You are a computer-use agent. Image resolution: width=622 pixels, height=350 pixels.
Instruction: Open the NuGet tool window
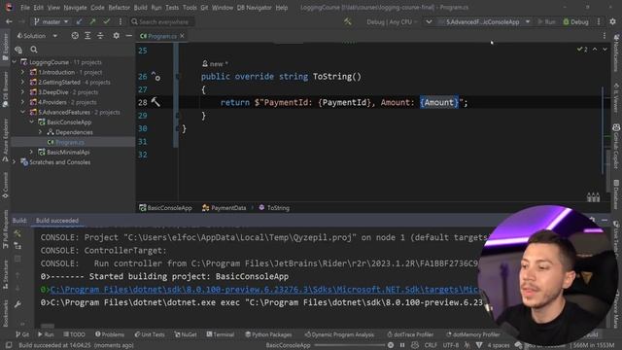(x=186, y=334)
